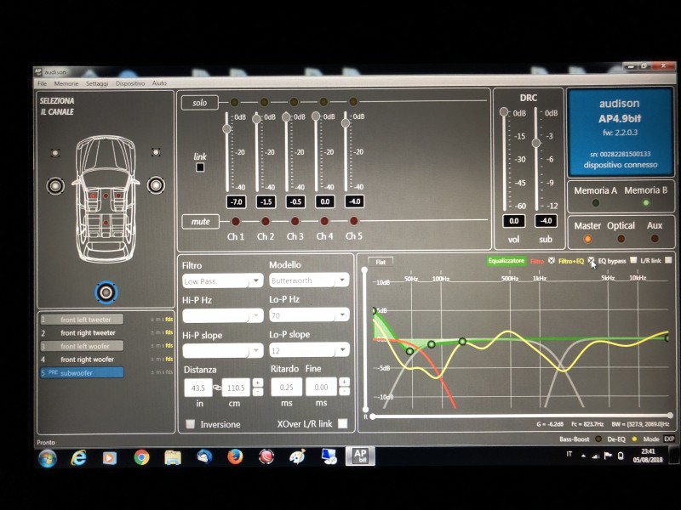Enable the L/R link checkbox
The image size is (681, 510).
668,260
